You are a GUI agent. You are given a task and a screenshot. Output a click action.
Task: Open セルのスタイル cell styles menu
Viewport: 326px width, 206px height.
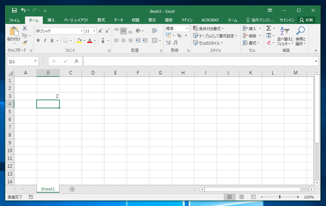click(208, 43)
